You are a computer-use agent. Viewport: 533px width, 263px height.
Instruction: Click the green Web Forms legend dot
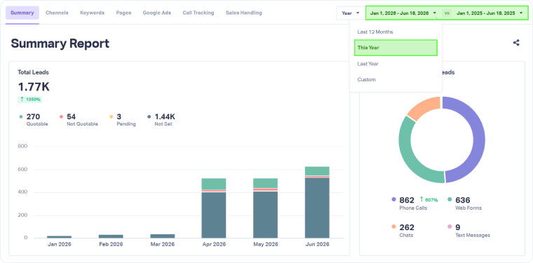[x=450, y=199]
